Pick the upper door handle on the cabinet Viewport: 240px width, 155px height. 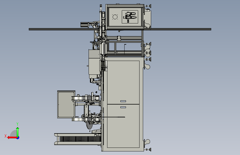pyautogui.click(x=123, y=101)
